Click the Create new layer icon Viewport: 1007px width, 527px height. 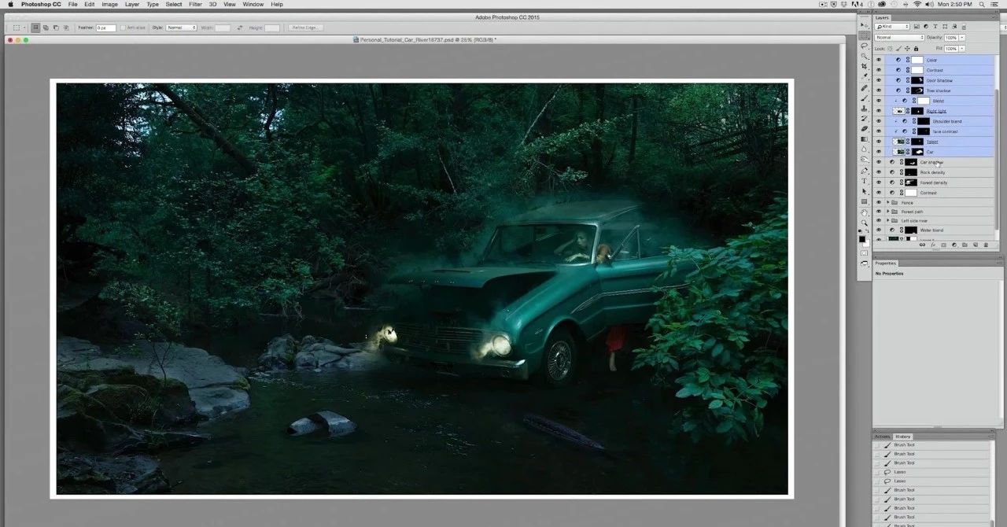coord(974,245)
